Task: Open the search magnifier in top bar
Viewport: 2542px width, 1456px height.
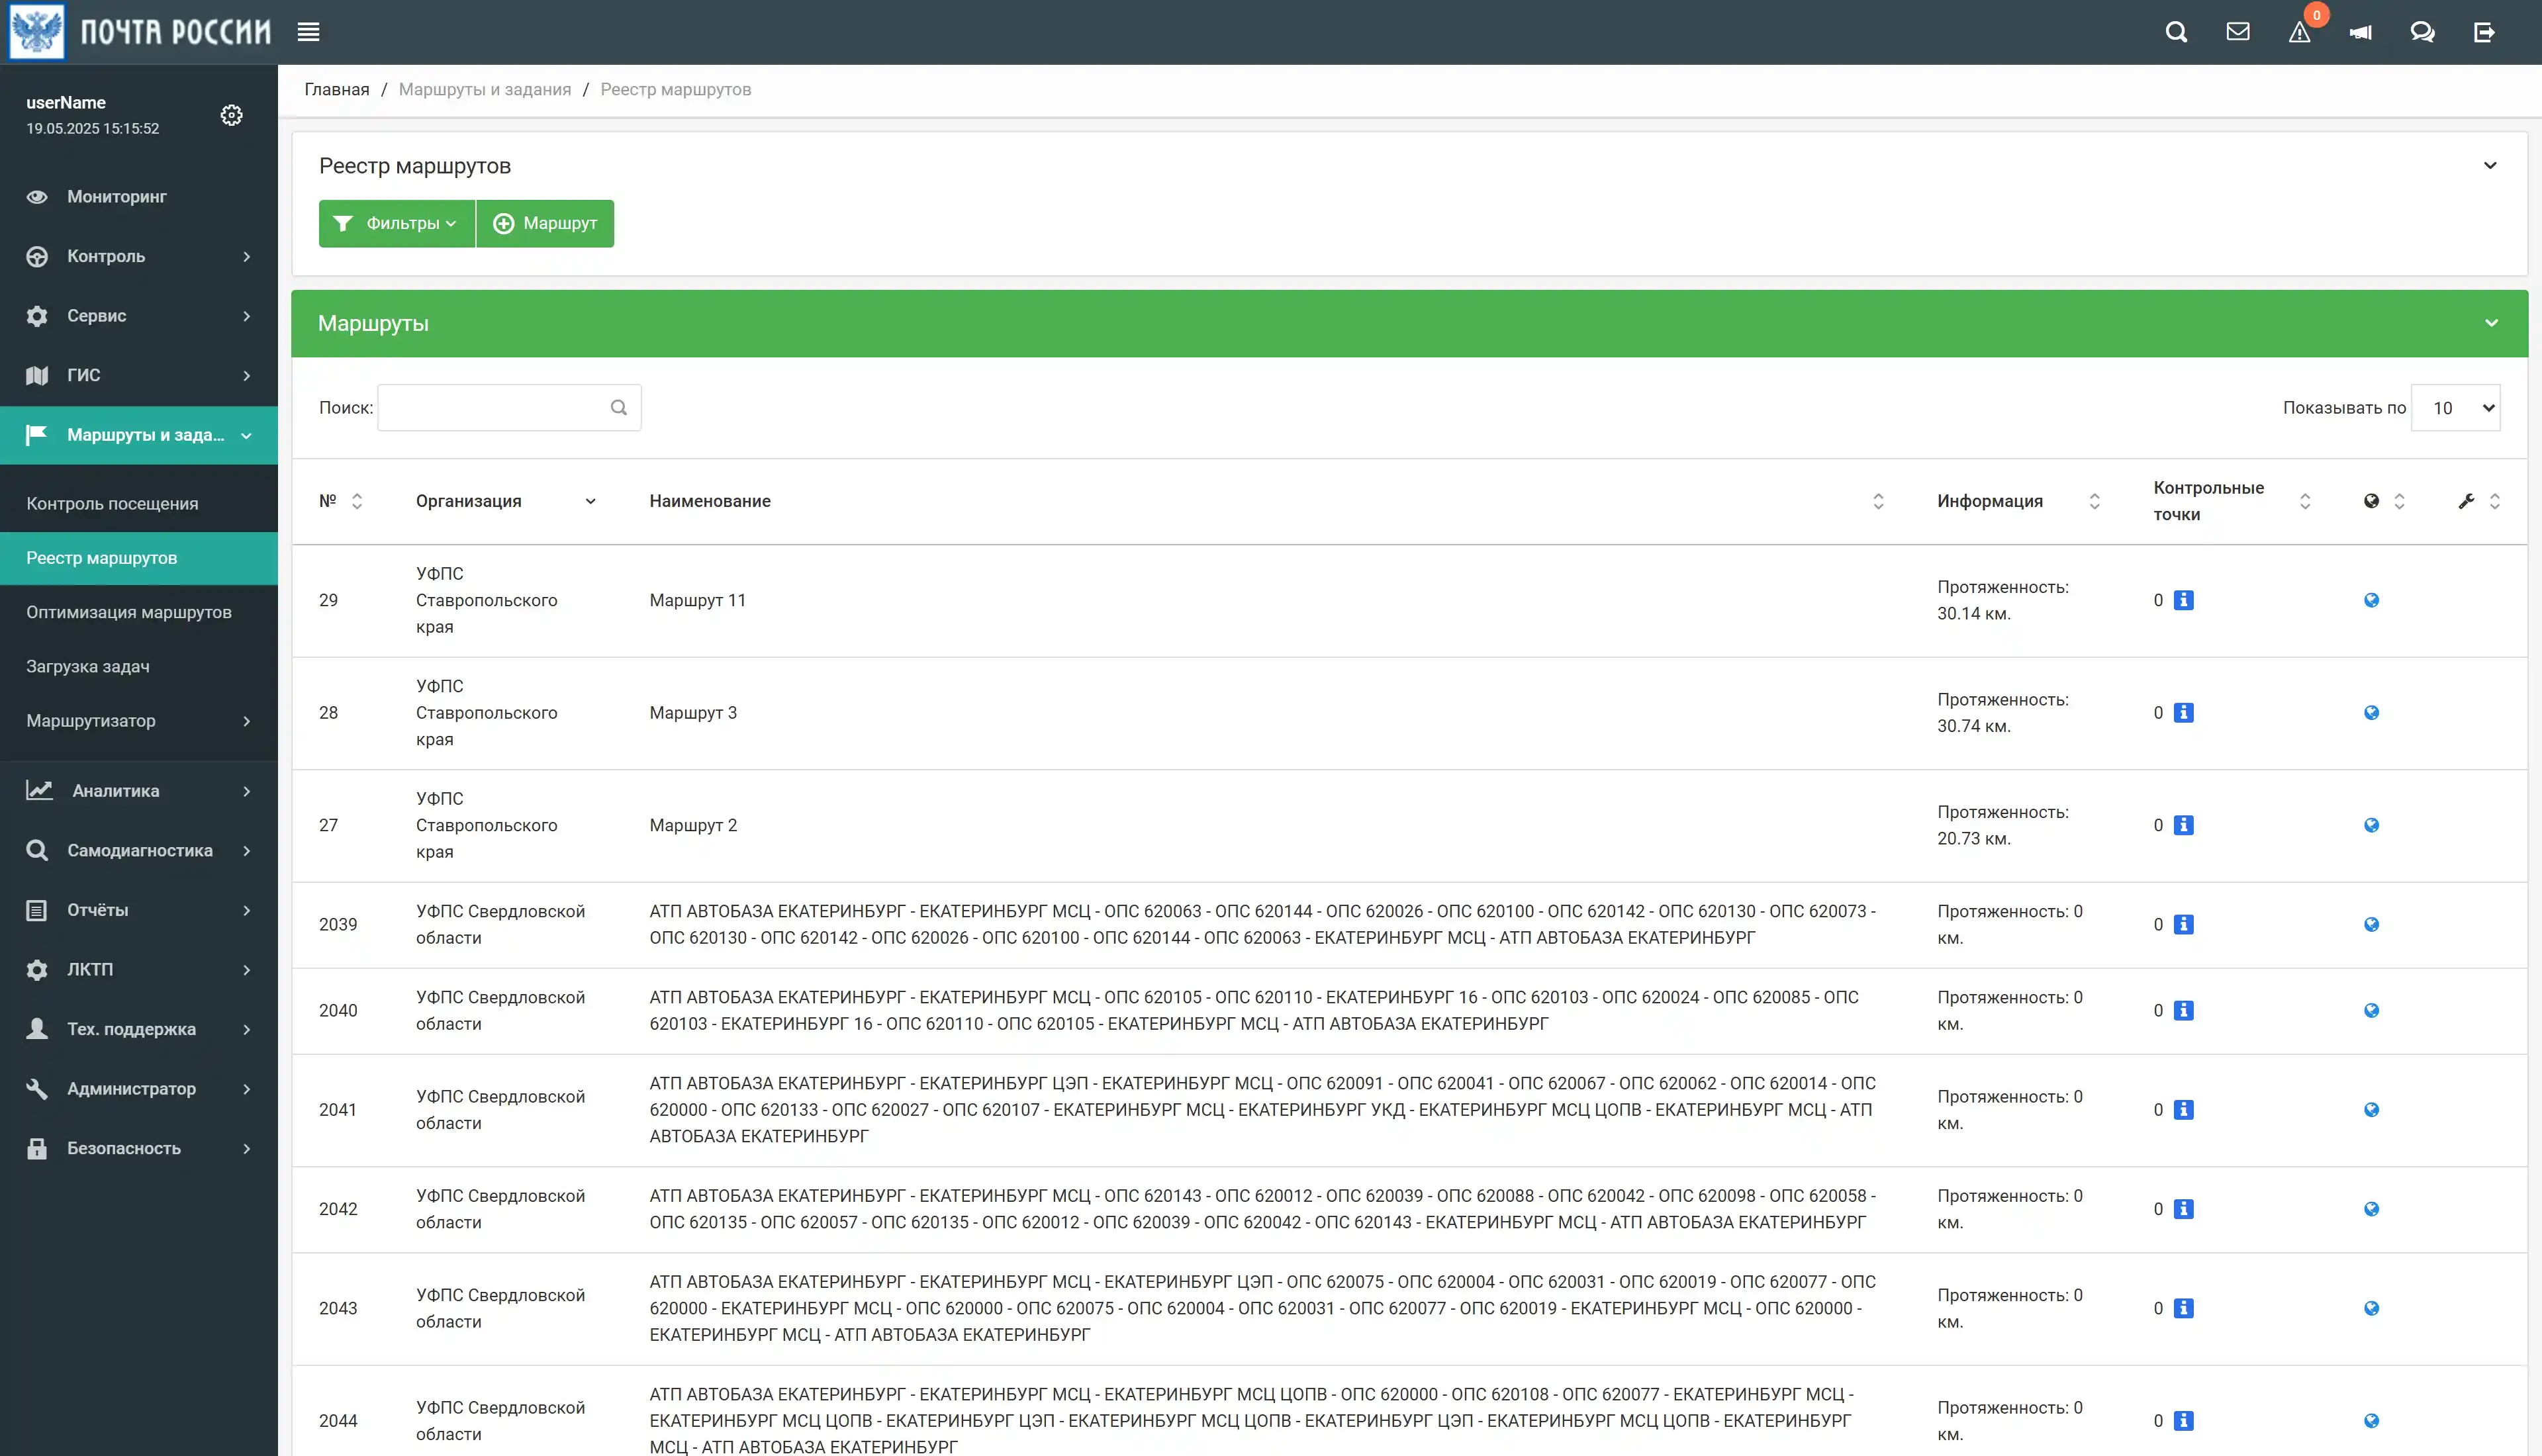Action: click(2176, 32)
